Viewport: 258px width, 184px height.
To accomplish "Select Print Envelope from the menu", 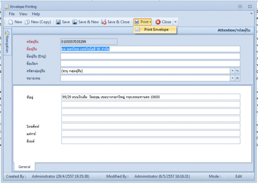I will 155,29.
